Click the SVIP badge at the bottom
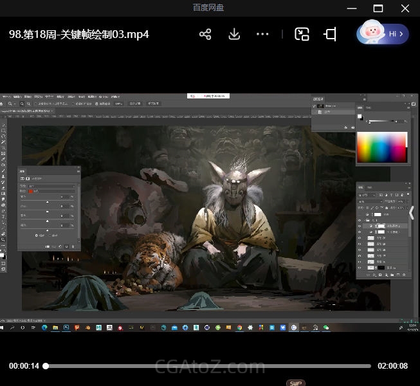This screenshot has height=386, width=420. point(295,383)
